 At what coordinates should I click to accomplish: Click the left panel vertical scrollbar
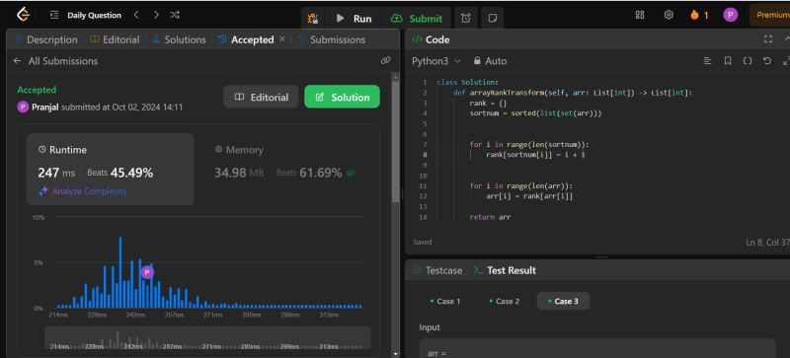coord(395,141)
